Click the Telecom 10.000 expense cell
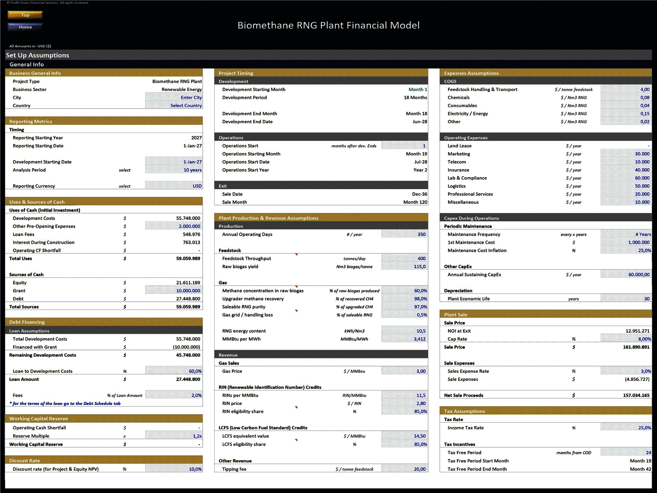Screen dimensions: 657x493 (x=626, y=162)
